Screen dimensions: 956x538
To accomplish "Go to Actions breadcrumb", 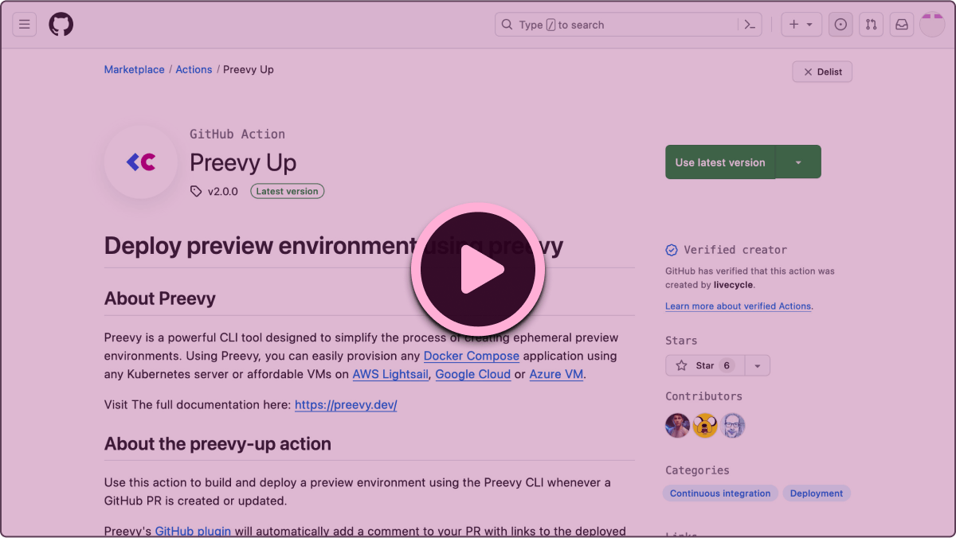I will click(194, 70).
